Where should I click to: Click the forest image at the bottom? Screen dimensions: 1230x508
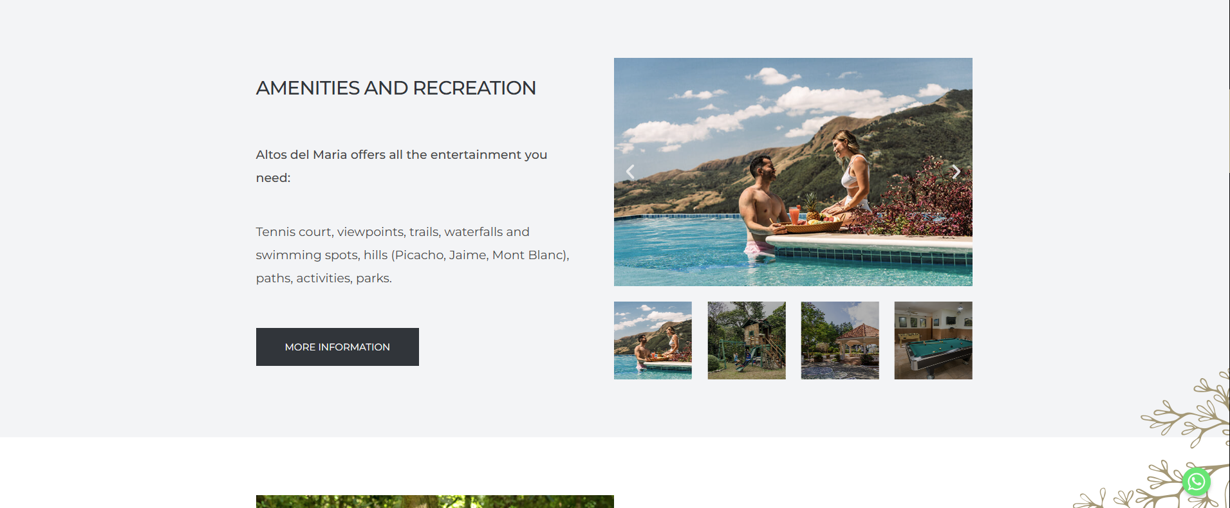pos(435,502)
